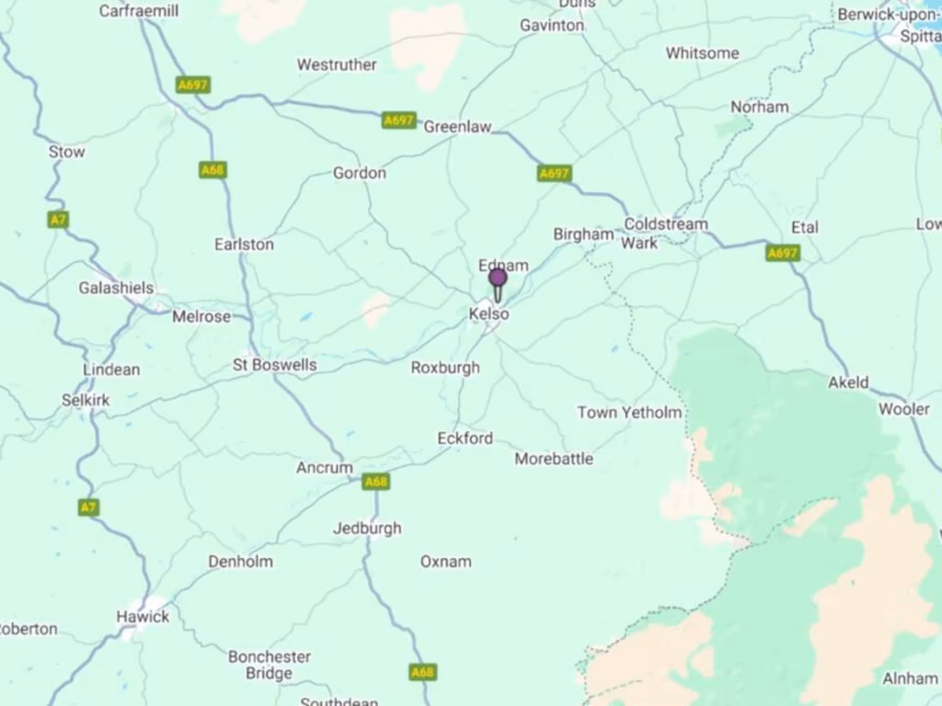
Task: Select the Hawick place label
Action: pyautogui.click(x=143, y=617)
